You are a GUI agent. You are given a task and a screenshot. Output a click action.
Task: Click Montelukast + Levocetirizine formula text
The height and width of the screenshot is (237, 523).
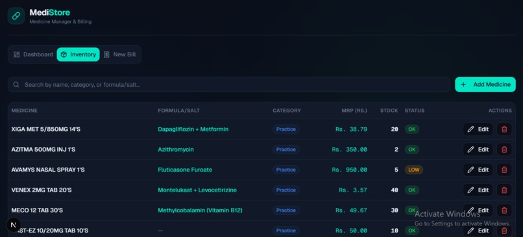coord(197,190)
